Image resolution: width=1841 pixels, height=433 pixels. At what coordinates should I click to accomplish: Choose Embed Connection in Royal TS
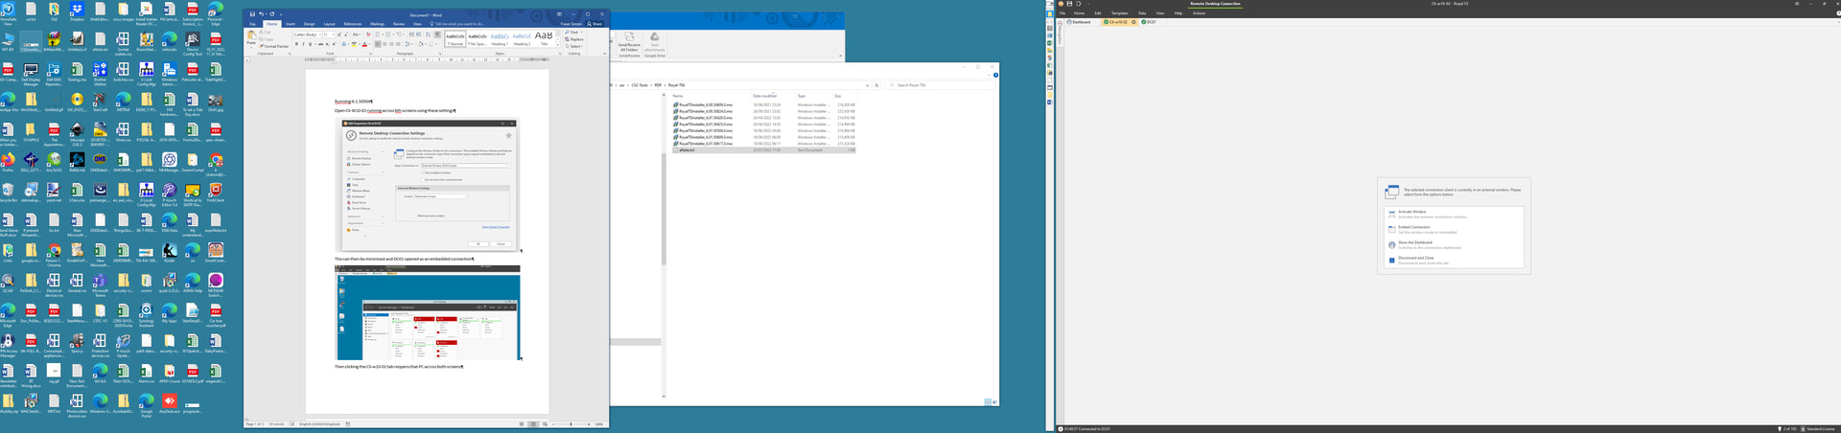click(x=1413, y=228)
